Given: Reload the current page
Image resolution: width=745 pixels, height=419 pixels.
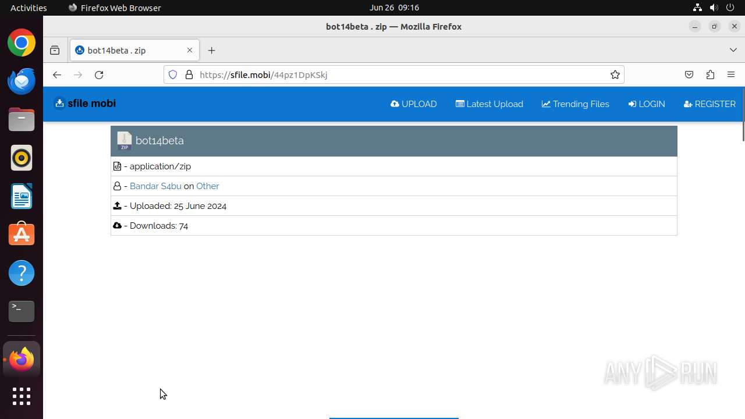Looking at the screenshot, I should (99, 74).
